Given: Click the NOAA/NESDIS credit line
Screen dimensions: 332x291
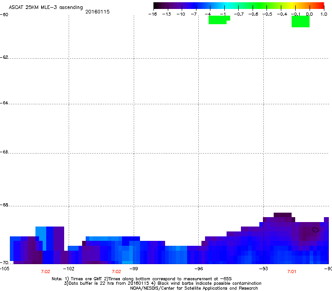Looking at the screenshot, I should click(194, 288).
